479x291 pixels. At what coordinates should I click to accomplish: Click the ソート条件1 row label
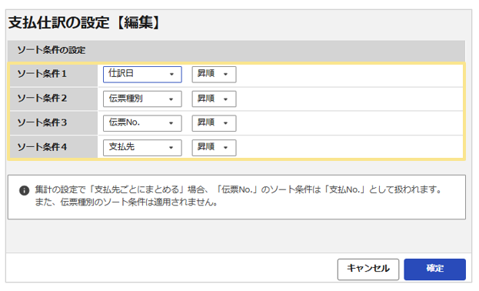(x=42, y=74)
